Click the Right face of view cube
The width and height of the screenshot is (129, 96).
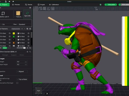click(39, 91)
